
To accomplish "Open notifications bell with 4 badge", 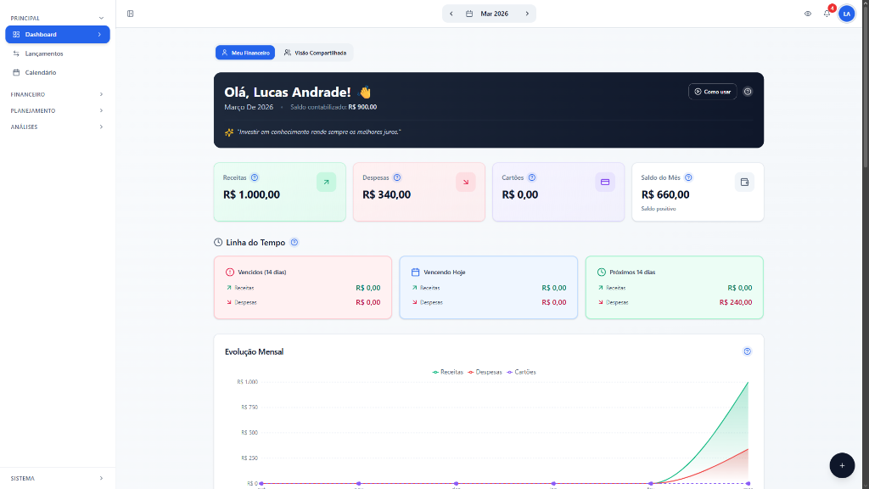I will tap(827, 13).
